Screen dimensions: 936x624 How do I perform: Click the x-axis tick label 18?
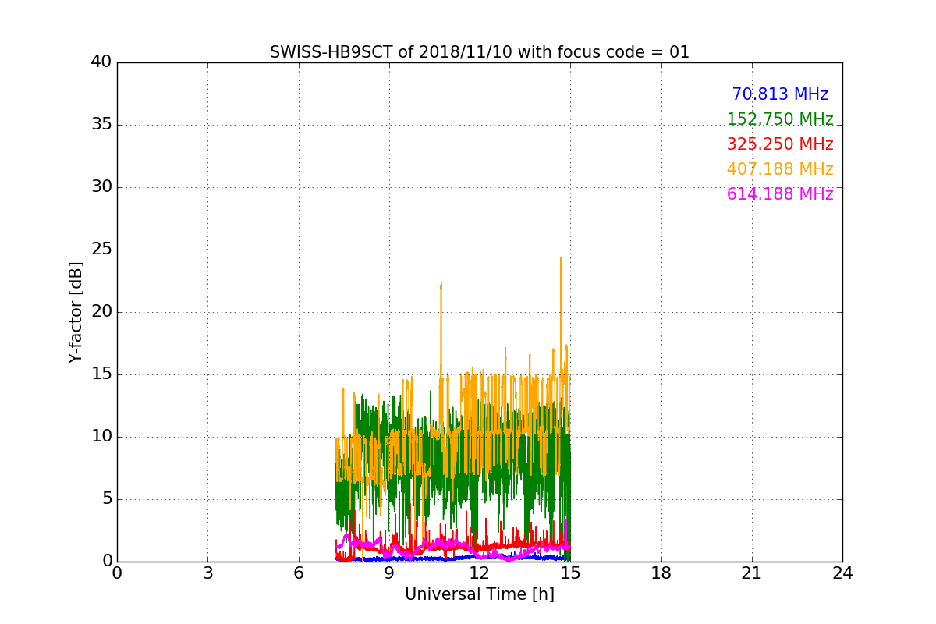pyautogui.click(x=661, y=573)
